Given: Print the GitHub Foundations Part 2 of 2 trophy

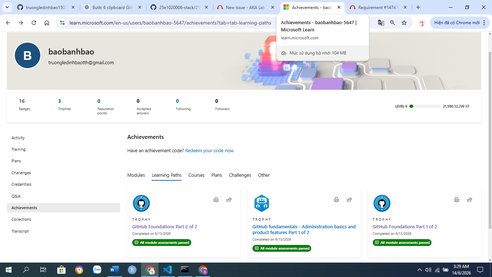Looking at the screenshot, I should [216, 199].
